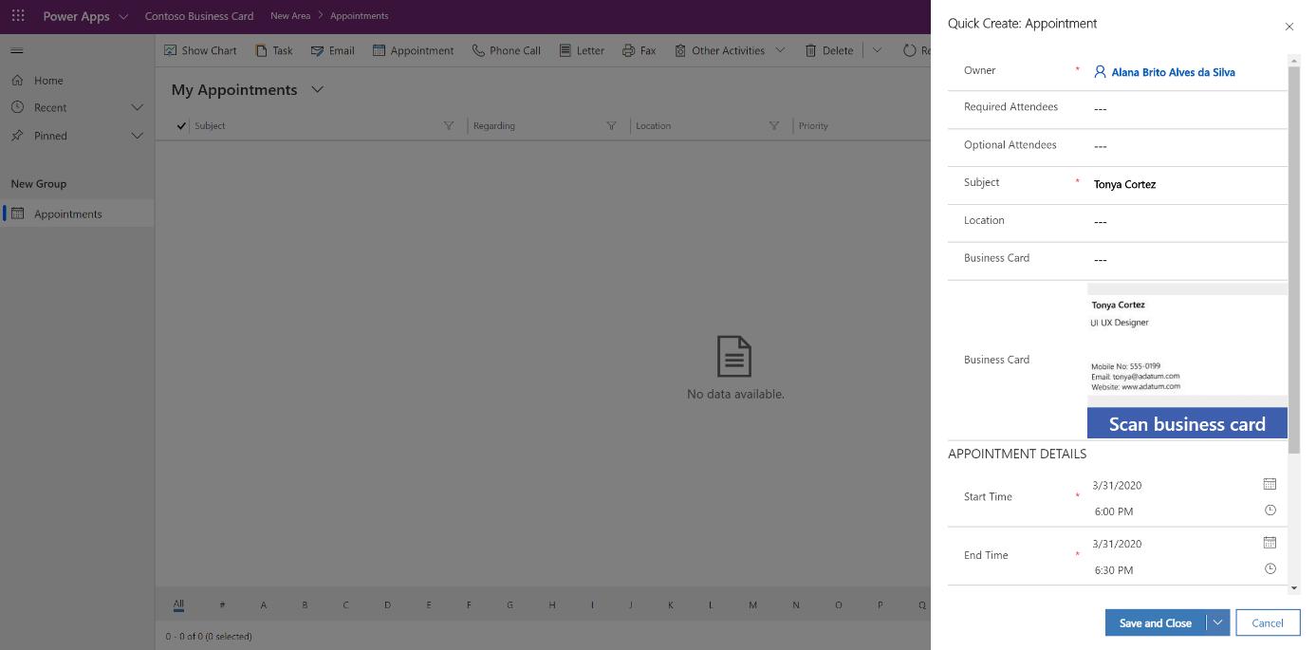
Task: Click the Cancel button
Action: coord(1268,622)
